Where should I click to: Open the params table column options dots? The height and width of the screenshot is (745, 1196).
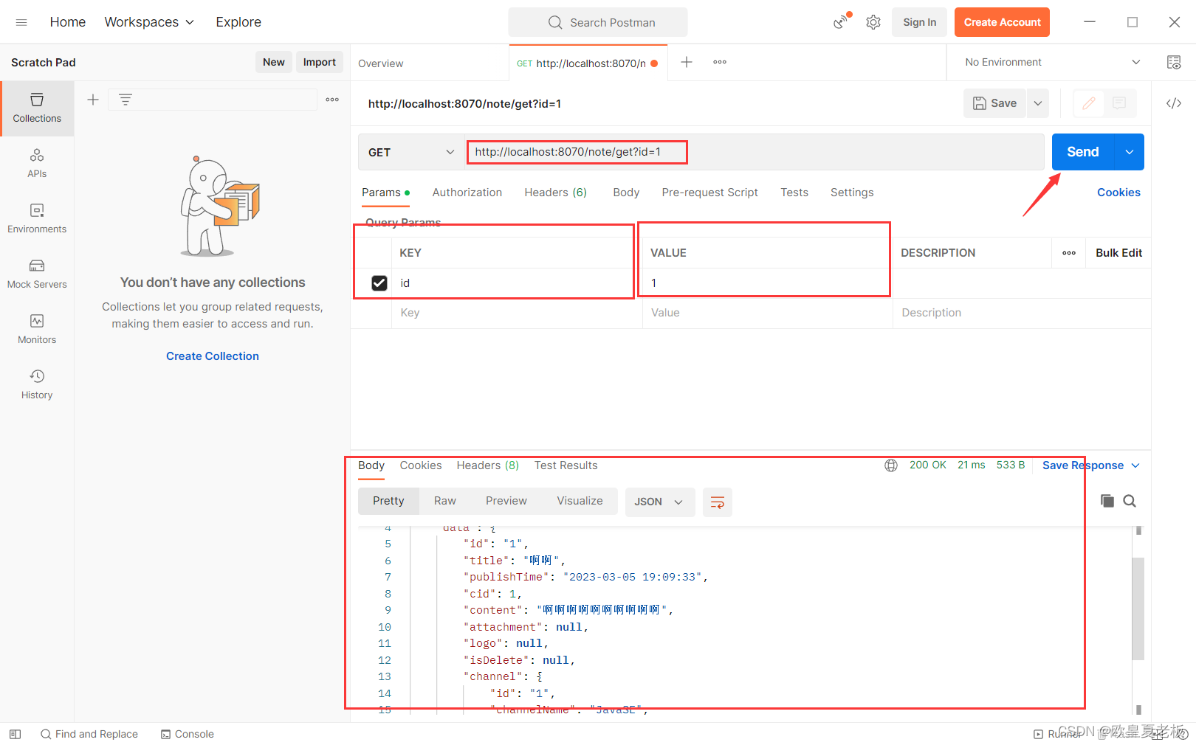pos(1069,253)
